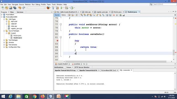Click the editor vertical scrollbar thumb
Screen dimensions: 177x99
click(x=174, y=53)
